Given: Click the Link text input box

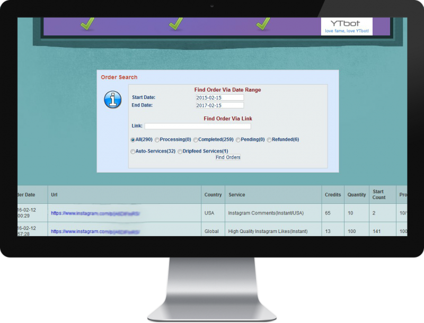Looking at the screenshot, I should pyautogui.click(x=198, y=127).
